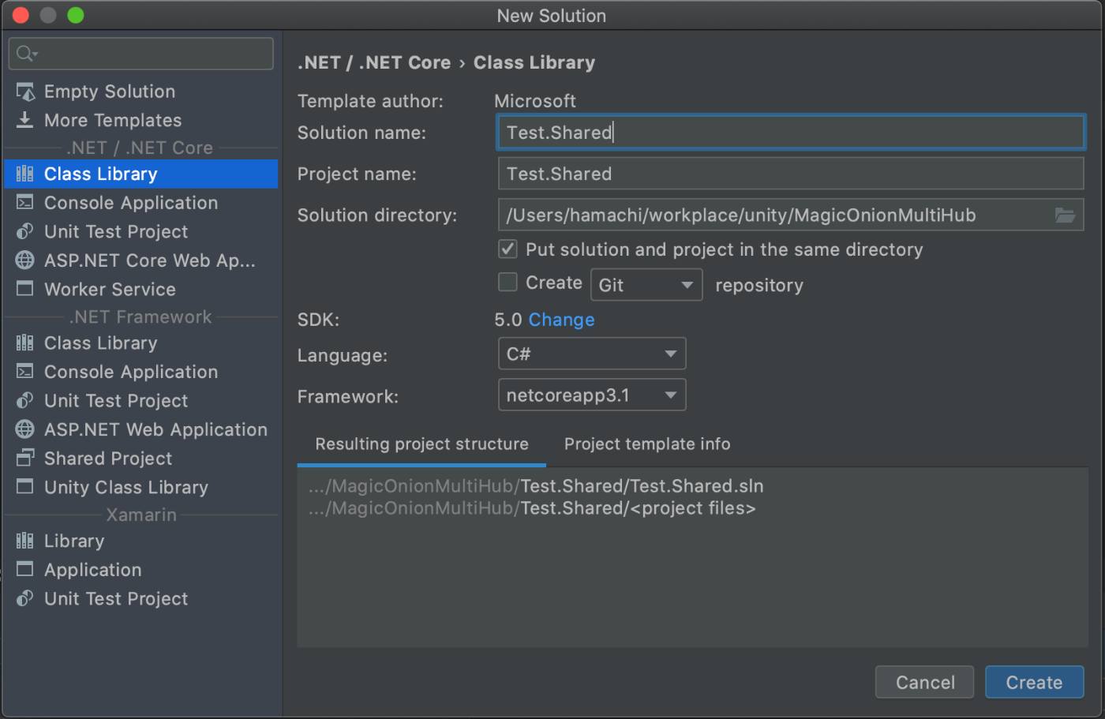Click the Xamarin Unit Test Project icon
Viewport: 1105px width, 719px height.
(x=25, y=598)
